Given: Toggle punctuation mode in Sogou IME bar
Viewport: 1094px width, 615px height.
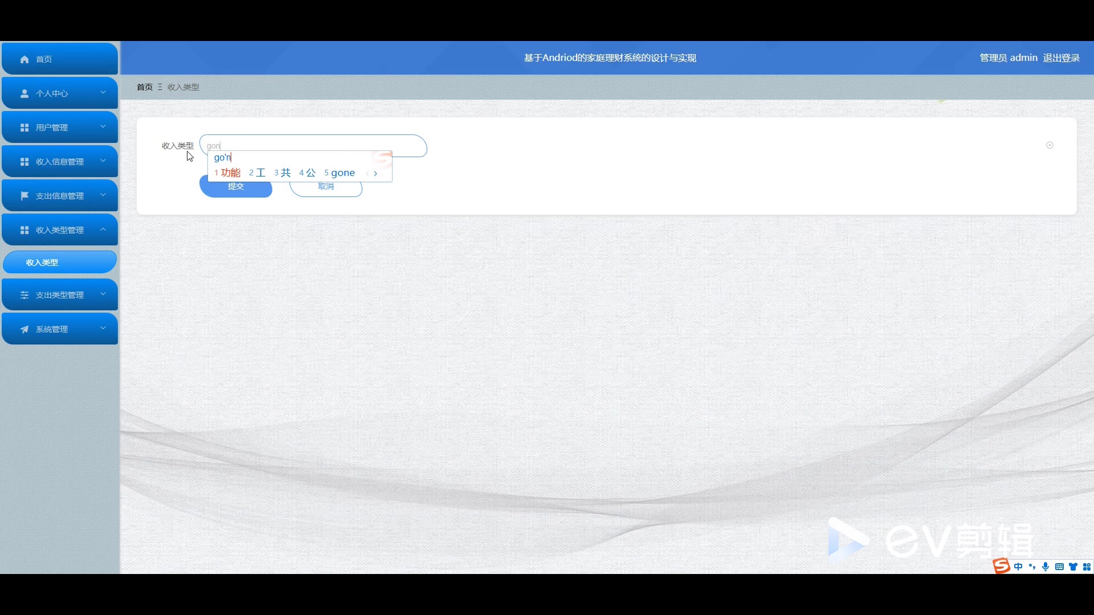Looking at the screenshot, I should [1032, 567].
